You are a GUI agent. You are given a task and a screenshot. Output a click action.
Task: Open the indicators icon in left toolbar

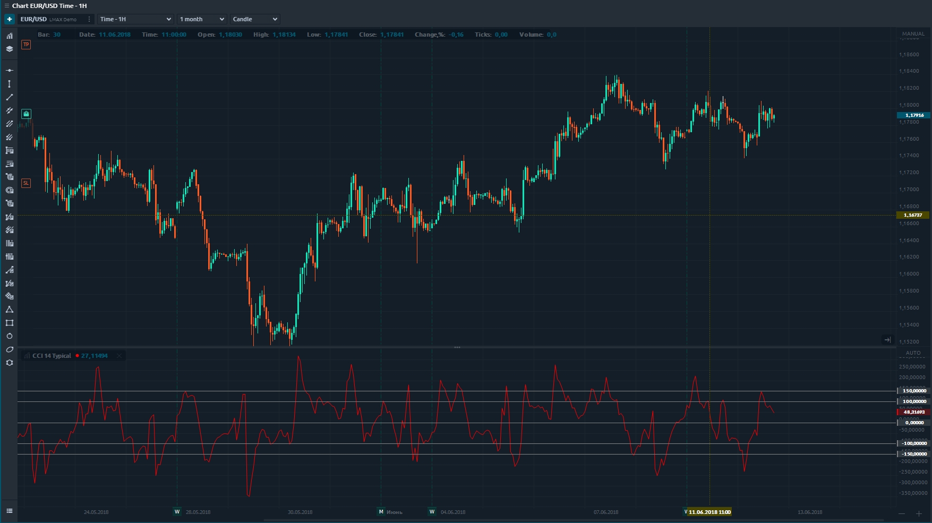click(x=10, y=36)
